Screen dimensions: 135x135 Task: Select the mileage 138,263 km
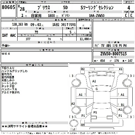[x=20, y=24]
